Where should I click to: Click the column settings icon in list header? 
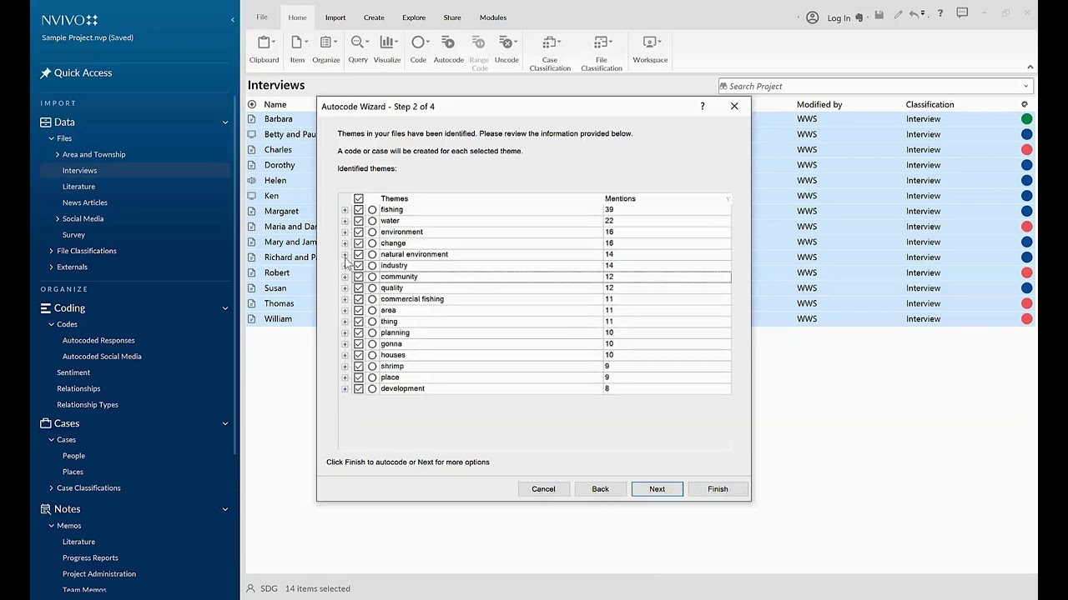point(1025,104)
